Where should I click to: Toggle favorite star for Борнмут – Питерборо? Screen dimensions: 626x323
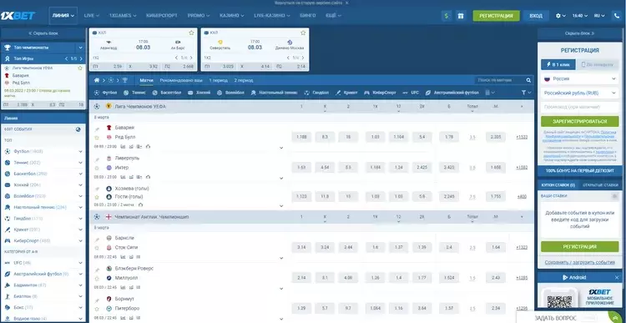click(x=97, y=309)
